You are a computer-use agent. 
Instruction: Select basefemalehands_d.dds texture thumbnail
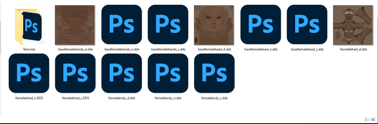pos(75,25)
